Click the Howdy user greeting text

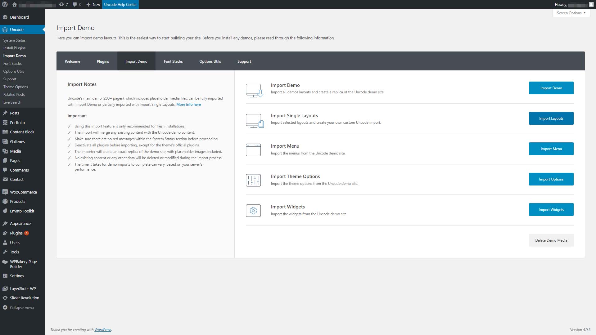pos(561,4)
